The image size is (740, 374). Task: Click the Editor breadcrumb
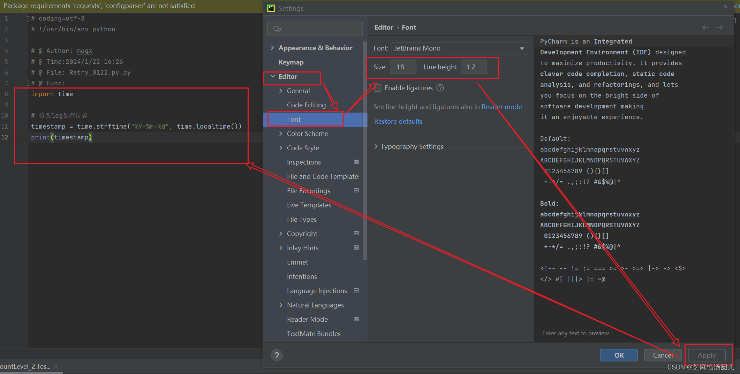click(x=384, y=27)
